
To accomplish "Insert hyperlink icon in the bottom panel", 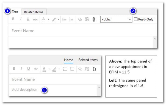I will 80,69.
